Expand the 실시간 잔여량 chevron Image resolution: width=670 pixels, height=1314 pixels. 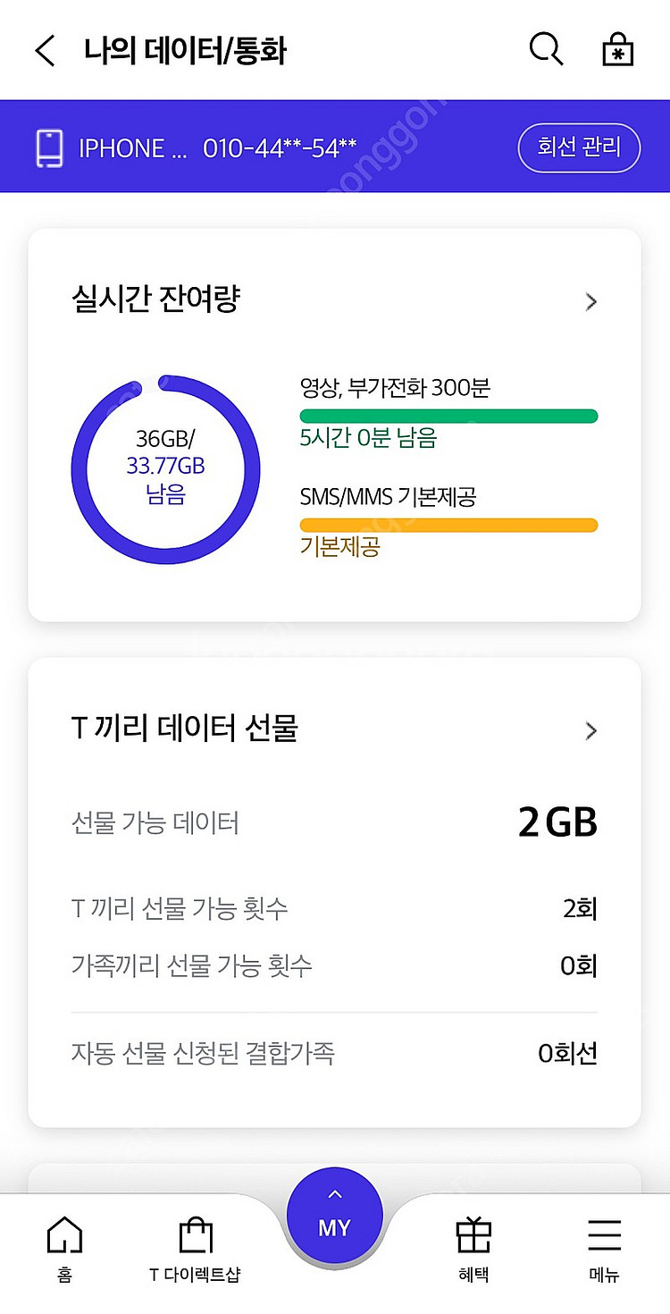pos(590,302)
